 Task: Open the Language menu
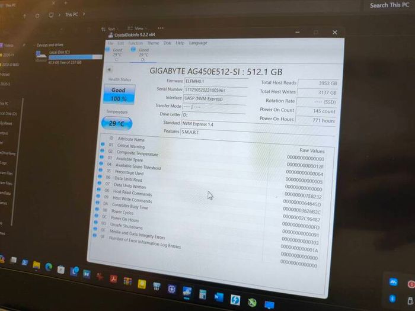198,43
